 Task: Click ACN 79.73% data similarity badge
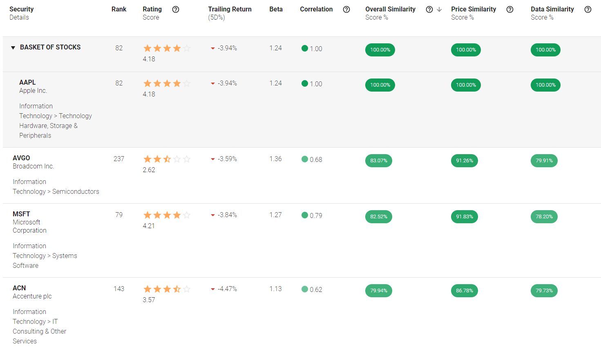pyautogui.click(x=544, y=291)
